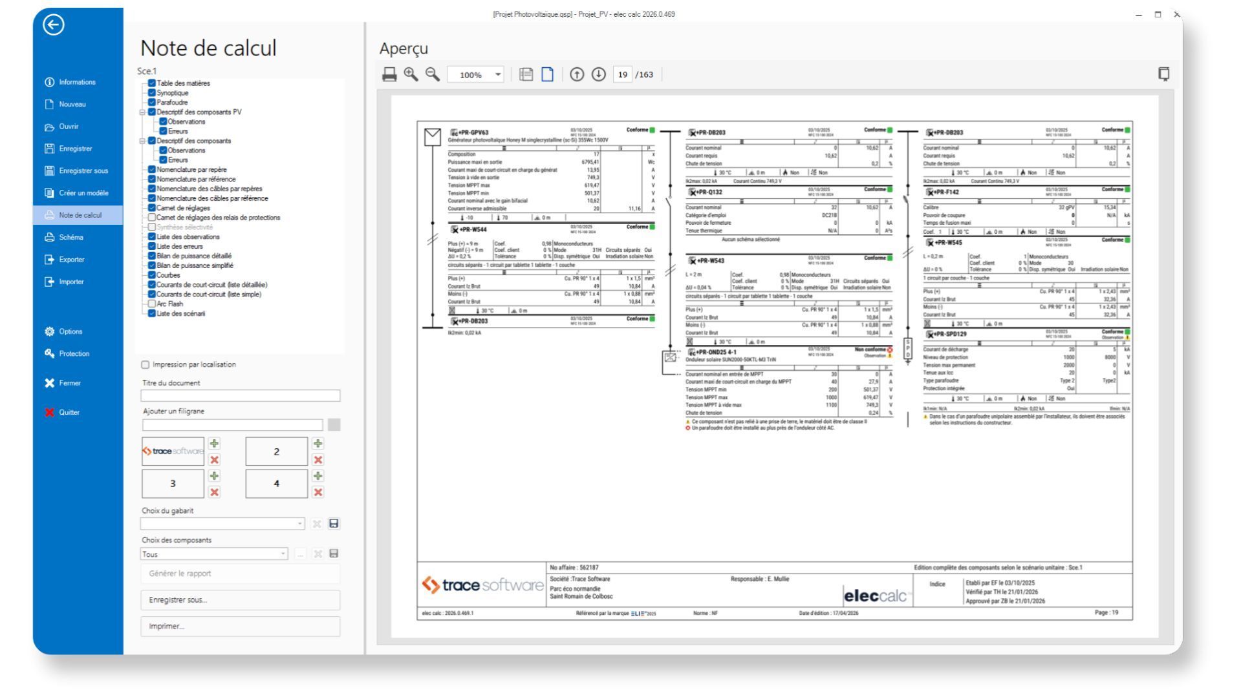The image size is (1241, 695).
Task: Choose Enregistrer sous in the sidebar
Action: click(76, 171)
